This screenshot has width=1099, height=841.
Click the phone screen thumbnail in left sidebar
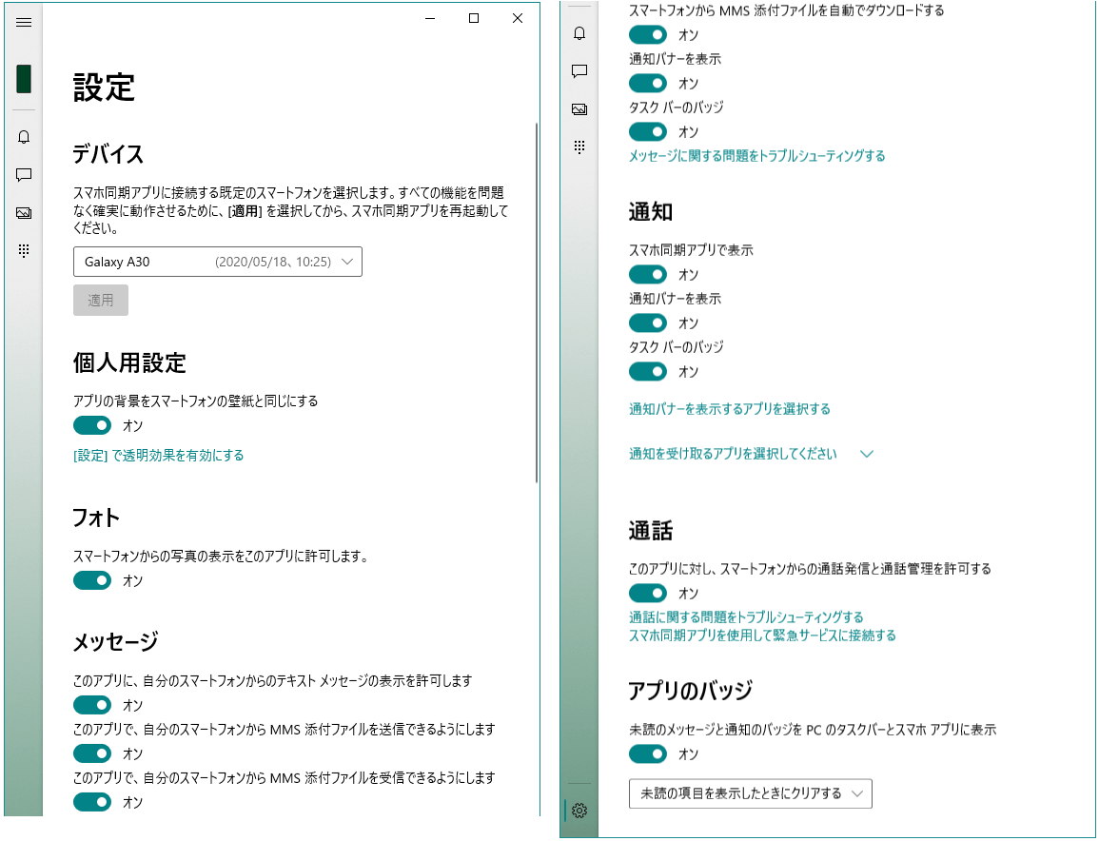point(22,78)
